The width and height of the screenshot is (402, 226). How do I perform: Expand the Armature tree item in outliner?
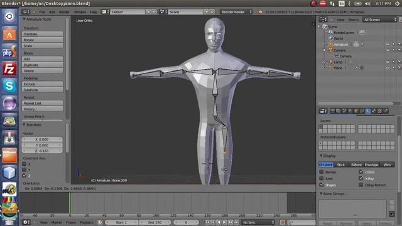click(x=325, y=45)
